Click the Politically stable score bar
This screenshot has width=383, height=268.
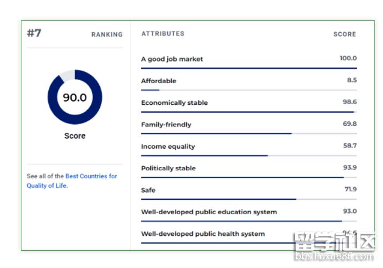242,177
